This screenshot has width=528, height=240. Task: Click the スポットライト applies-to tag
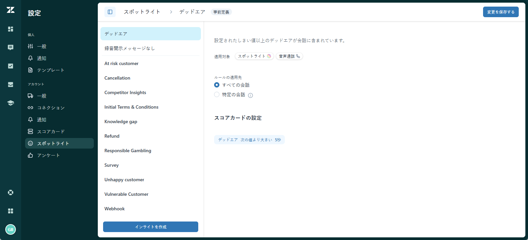(254, 56)
